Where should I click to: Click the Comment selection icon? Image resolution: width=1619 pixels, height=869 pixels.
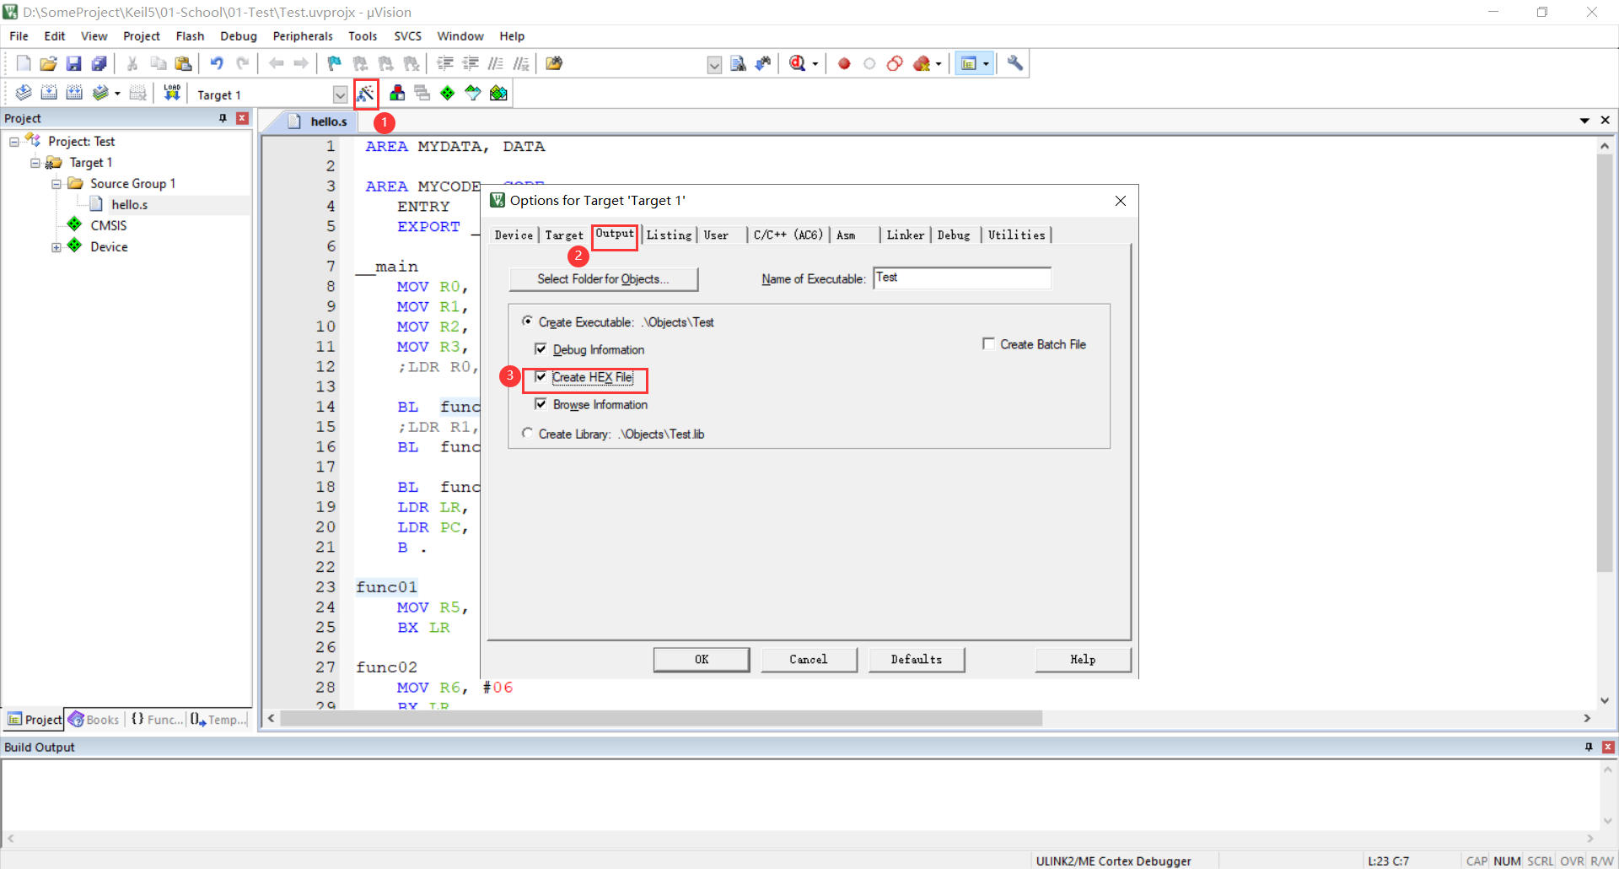click(496, 63)
